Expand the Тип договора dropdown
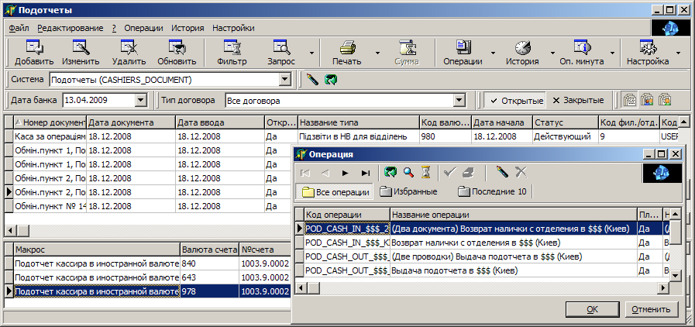The height and width of the screenshot is (327, 695). [459, 101]
